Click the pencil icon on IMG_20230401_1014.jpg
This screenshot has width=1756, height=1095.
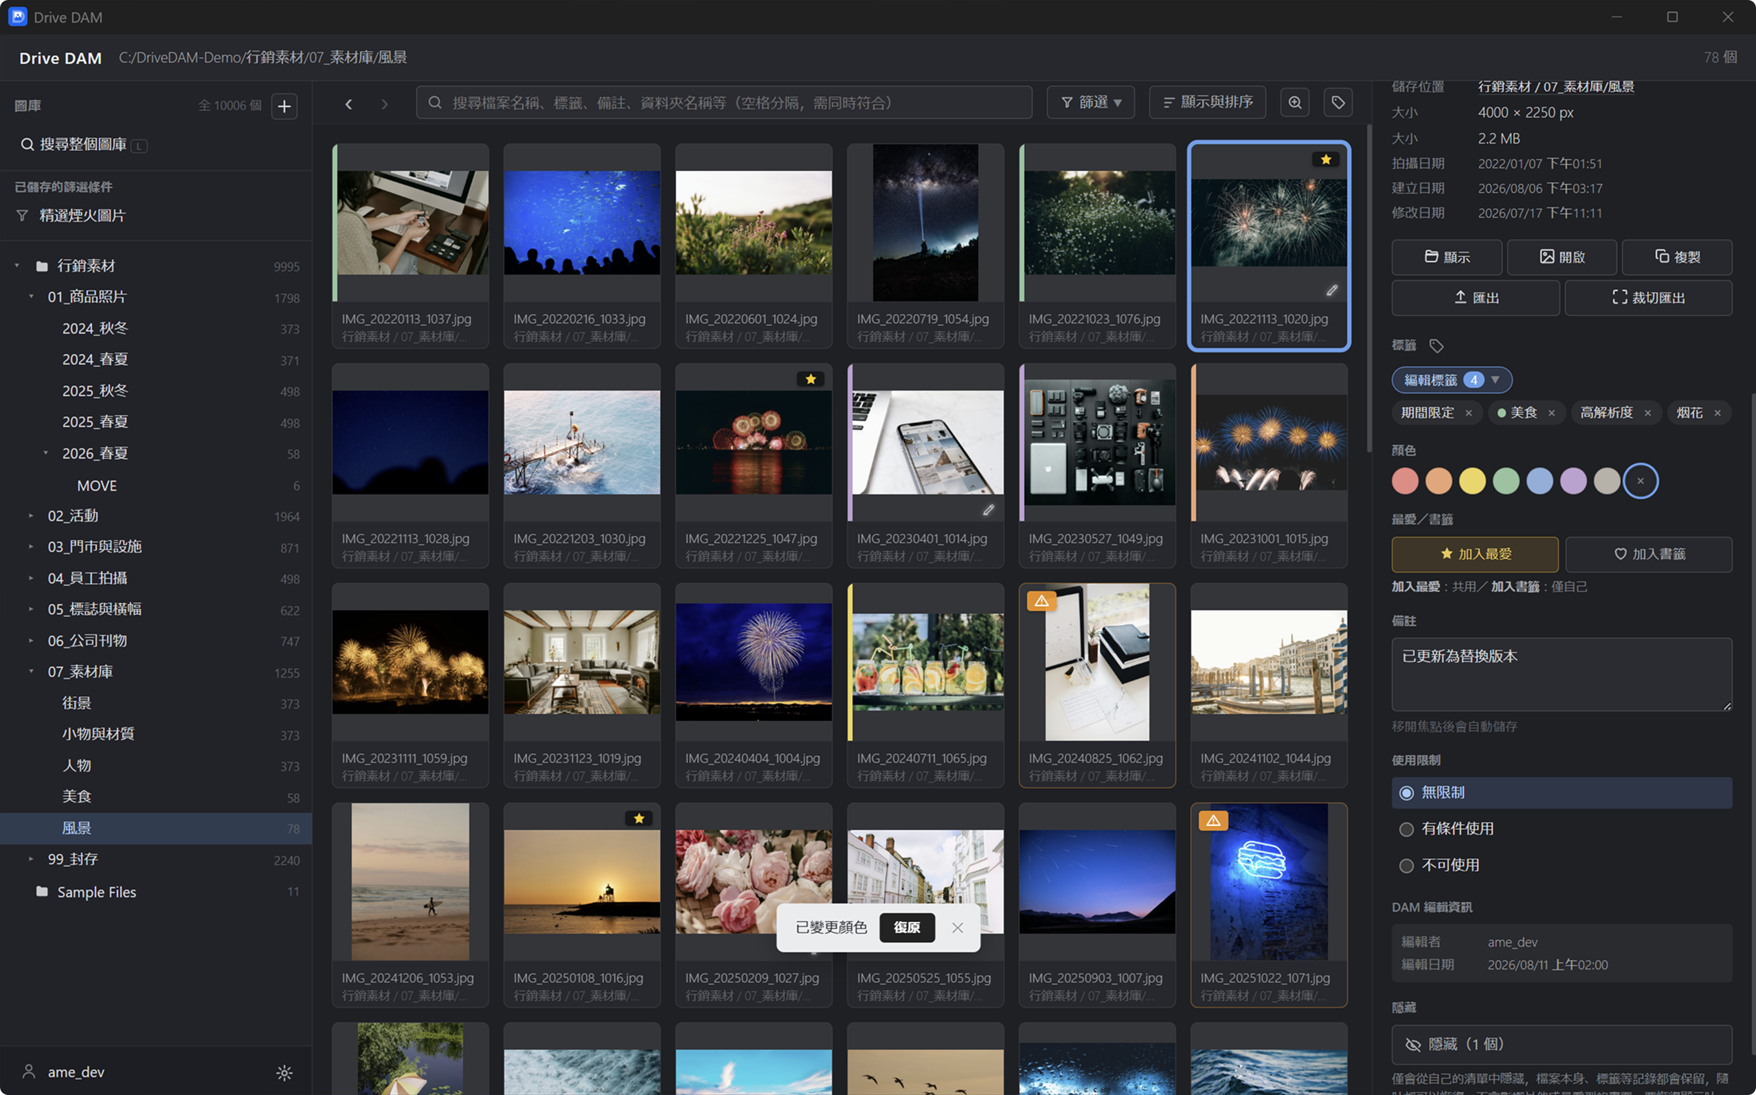coord(988,511)
